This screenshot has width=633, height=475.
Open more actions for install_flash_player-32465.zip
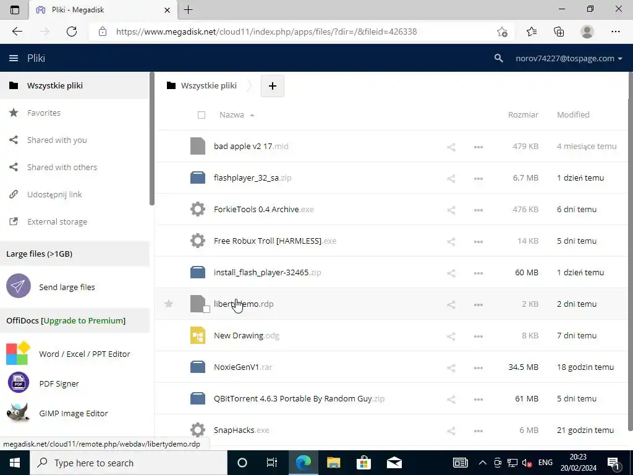pos(478,273)
